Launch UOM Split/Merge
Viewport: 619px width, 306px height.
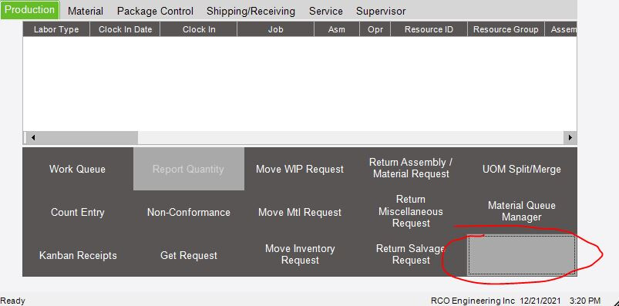[x=522, y=169]
